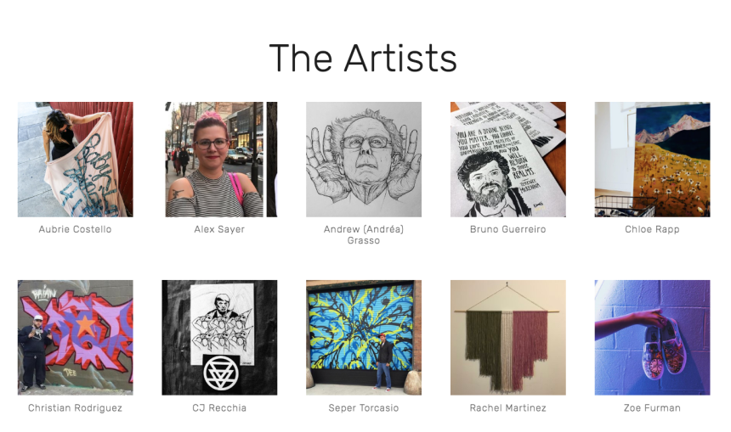Image resolution: width=731 pixels, height=432 pixels.
Task: Select Bruno Guerreiro's illustrated quote cards image
Action: click(x=507, y=160)
